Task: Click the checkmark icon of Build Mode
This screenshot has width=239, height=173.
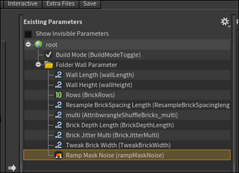Action: [x=49, y=55]
